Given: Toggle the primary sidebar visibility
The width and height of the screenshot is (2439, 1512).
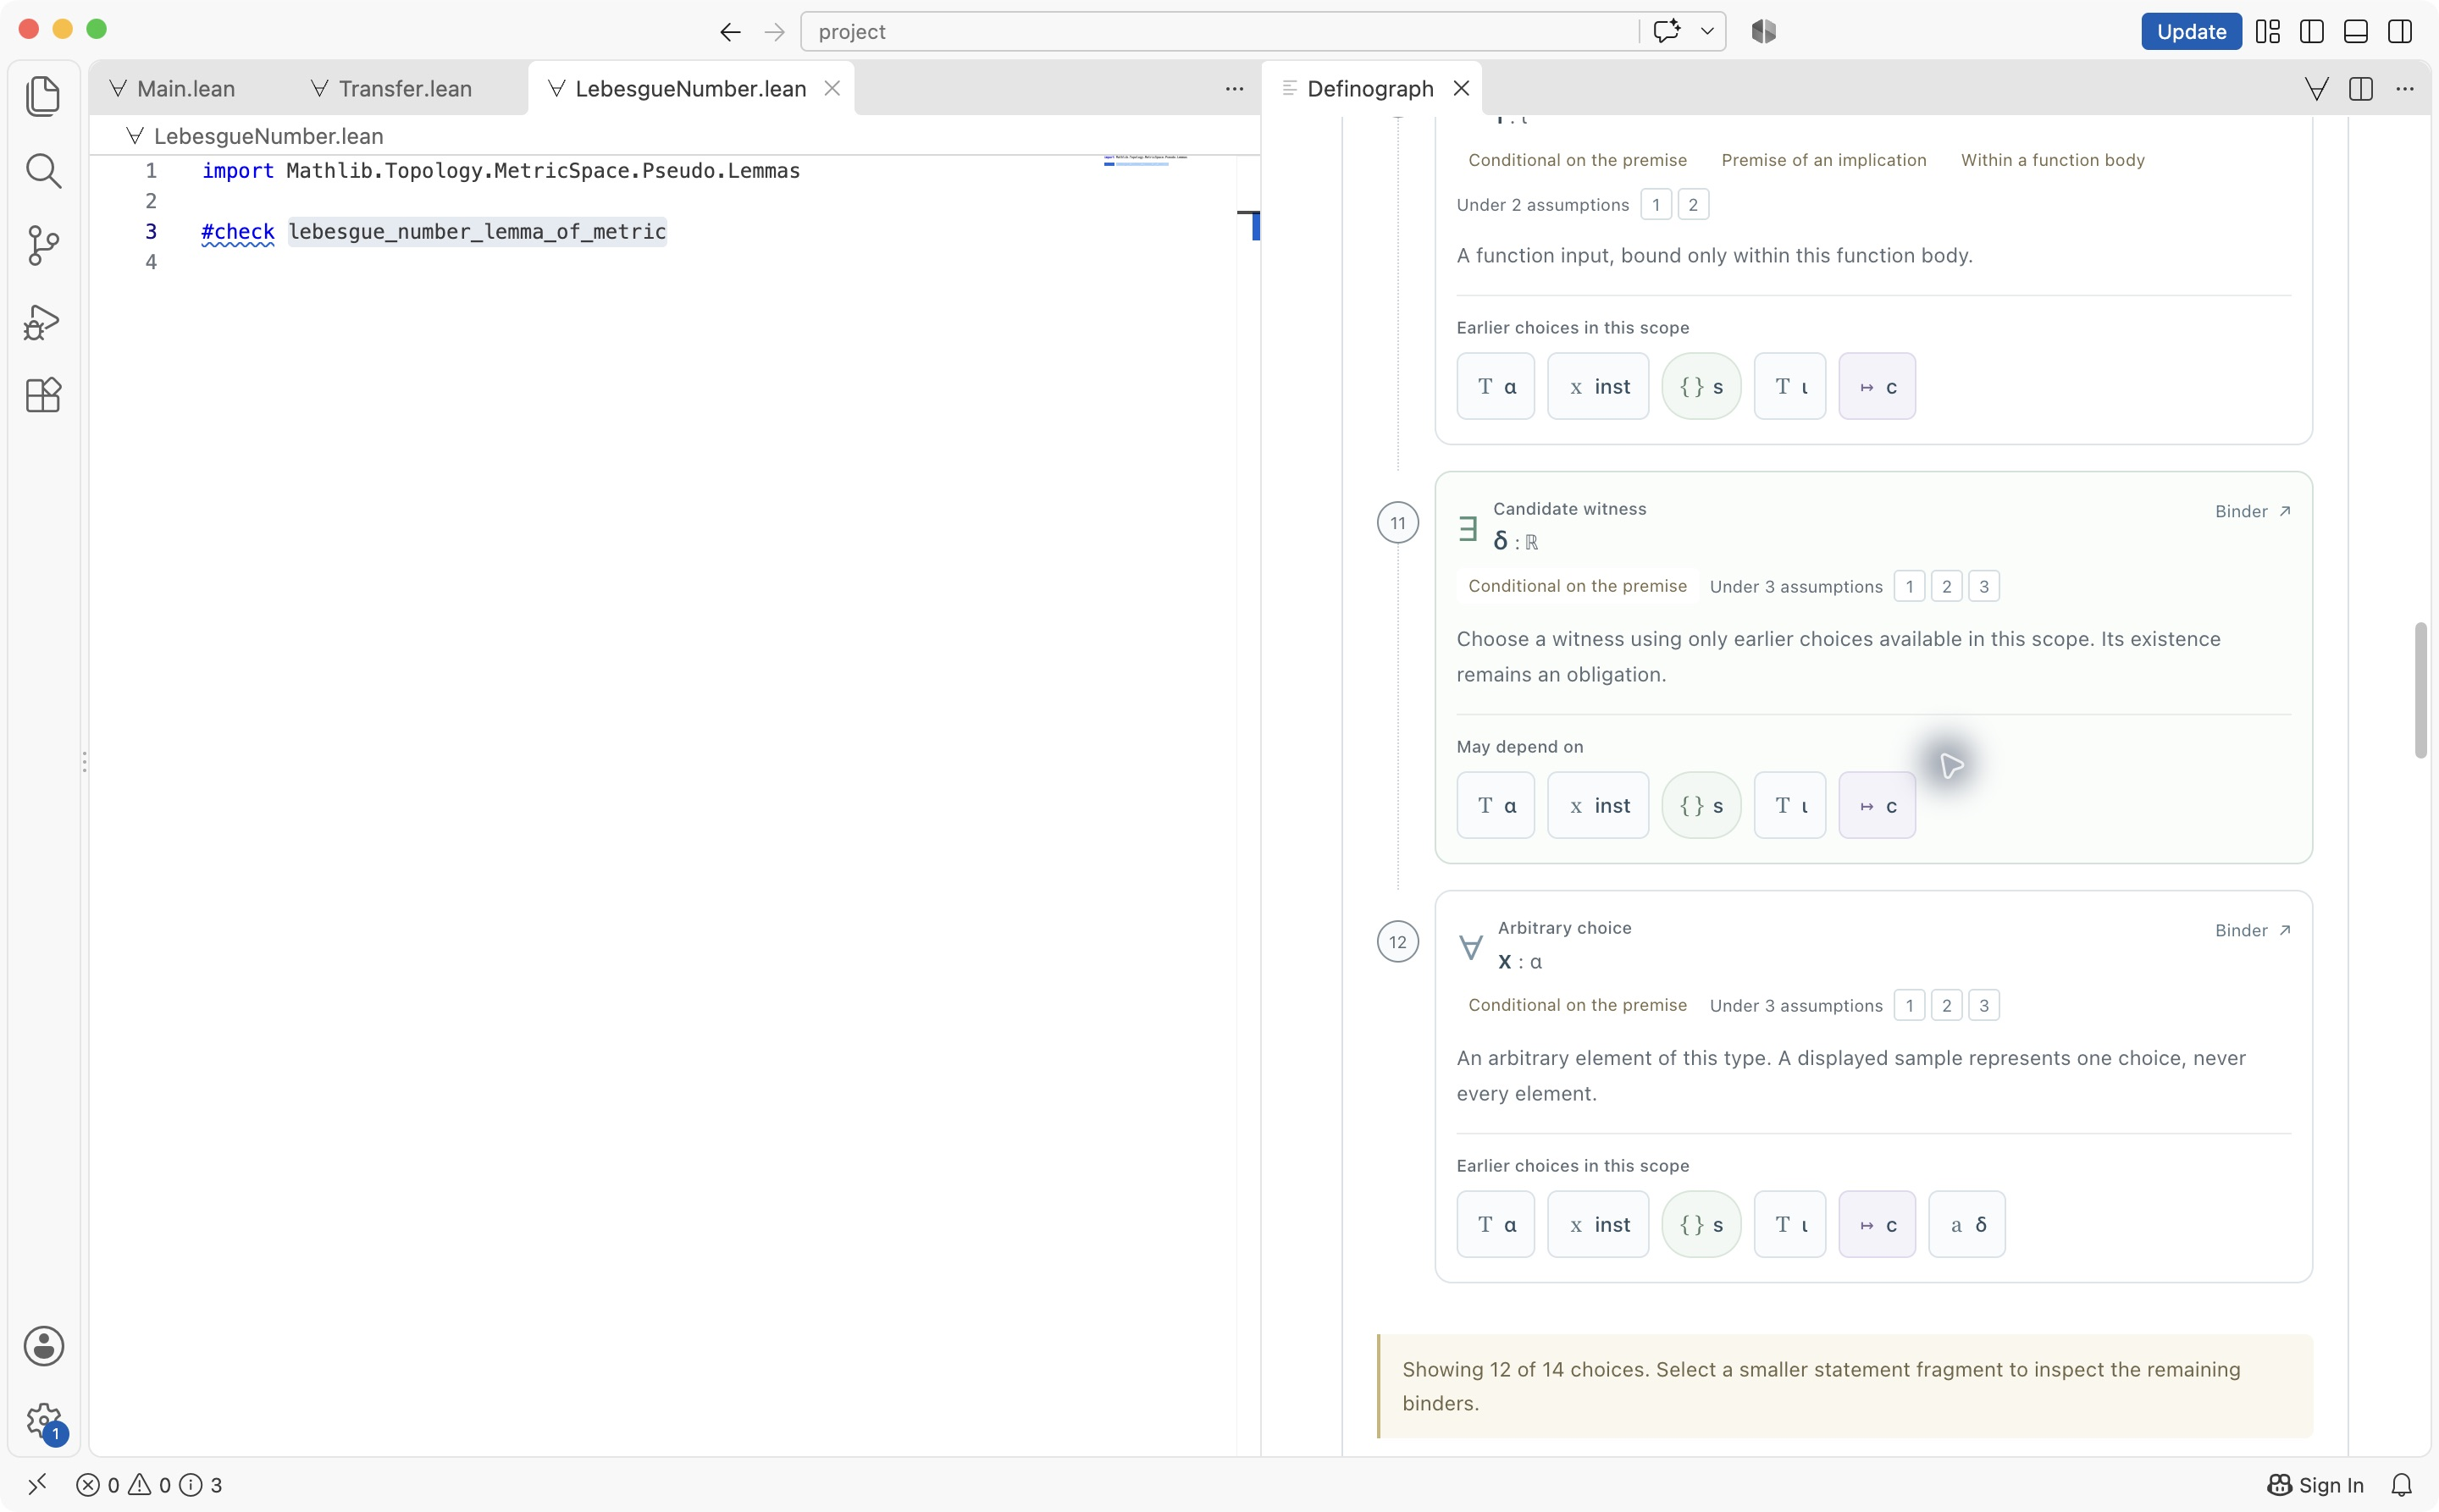Looking at the screenshot, I should [2312, 31].
